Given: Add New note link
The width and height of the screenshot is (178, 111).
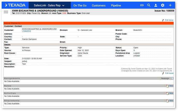Looking at the screenshot, I should pos(171,86).
